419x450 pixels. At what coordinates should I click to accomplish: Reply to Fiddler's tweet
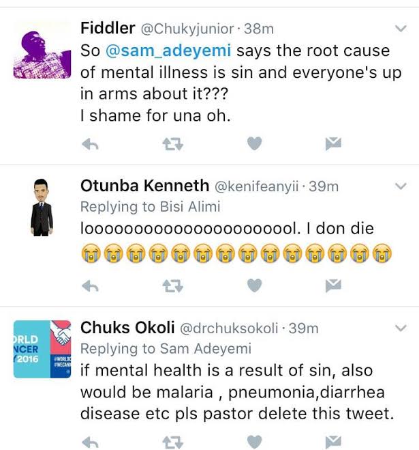point(90,143)
